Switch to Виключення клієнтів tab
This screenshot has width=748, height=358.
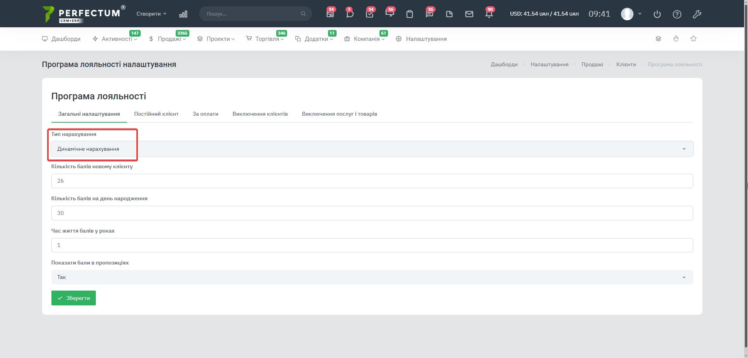(260, 114)
